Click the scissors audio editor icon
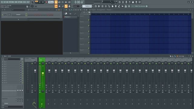This screenshot has width=194, height=109. point(123,2)
